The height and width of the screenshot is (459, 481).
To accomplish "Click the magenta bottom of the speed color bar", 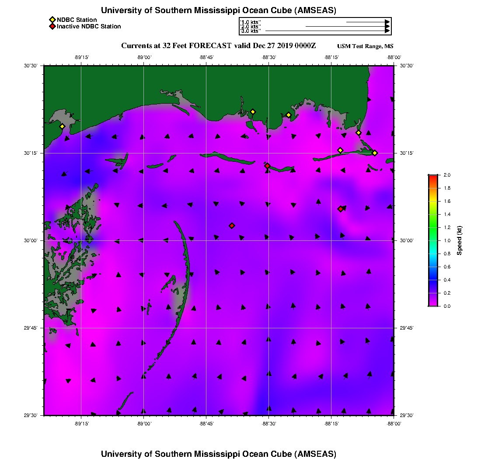I will [x=433, y=304].
